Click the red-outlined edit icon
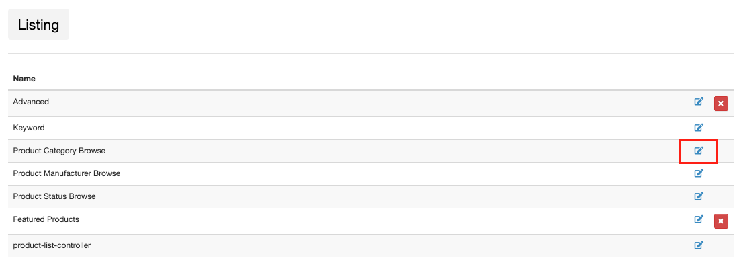The height and width of the screenshot is (275, 747). pos(699,151)
